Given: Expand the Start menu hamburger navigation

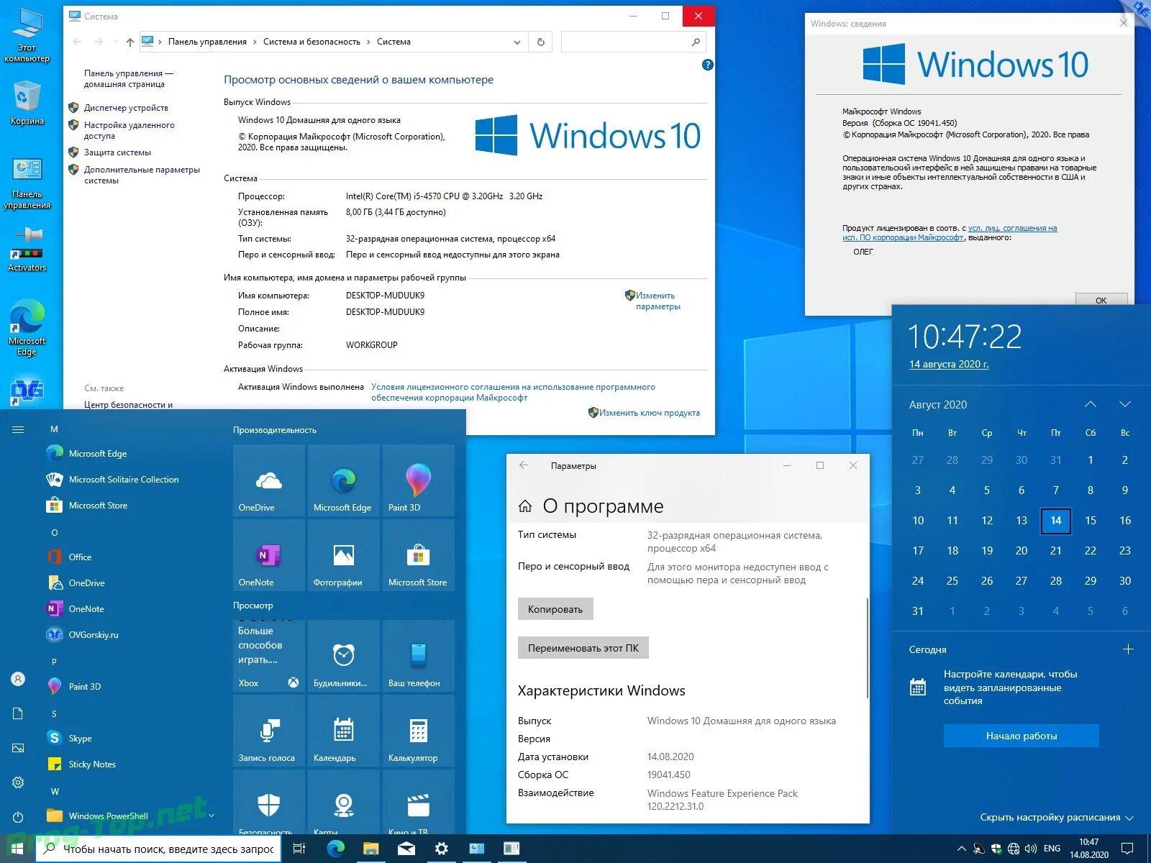Looking at the screenshot, I should 18,429.
